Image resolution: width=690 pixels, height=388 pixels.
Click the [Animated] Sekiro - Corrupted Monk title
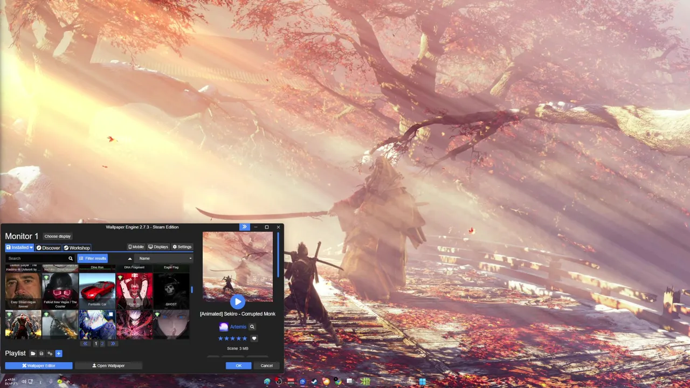(x=238, y=314)
